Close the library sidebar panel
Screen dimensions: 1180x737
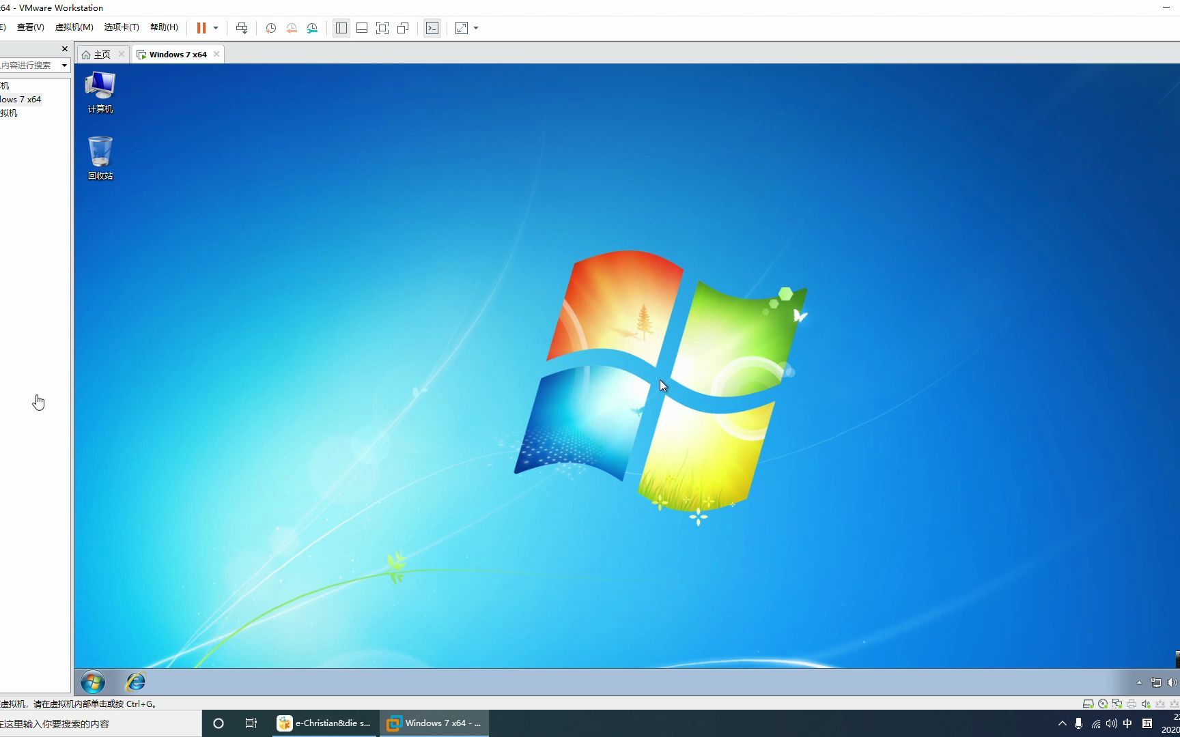pos(65,49)
